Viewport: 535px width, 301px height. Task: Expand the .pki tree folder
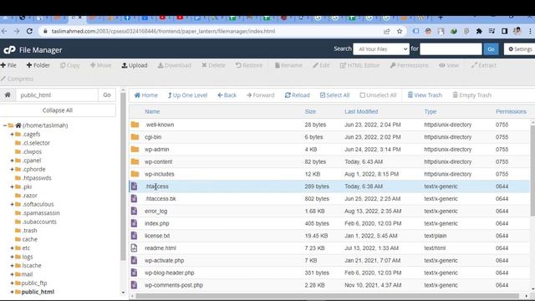12,186
